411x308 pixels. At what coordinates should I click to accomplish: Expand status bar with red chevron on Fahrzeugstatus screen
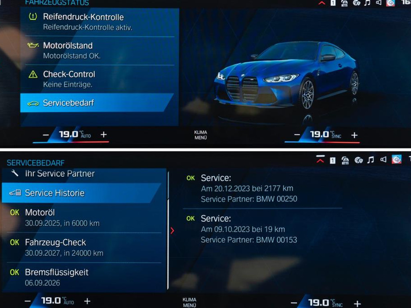point(321,3)
